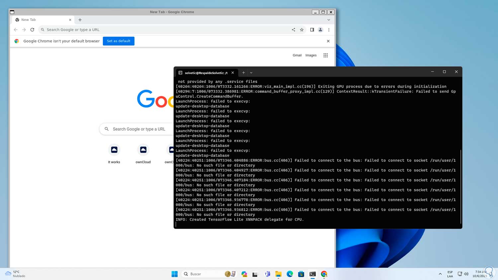Click the 'not provided by any .service files' line

pyautogui.click(x=217, y=82)
